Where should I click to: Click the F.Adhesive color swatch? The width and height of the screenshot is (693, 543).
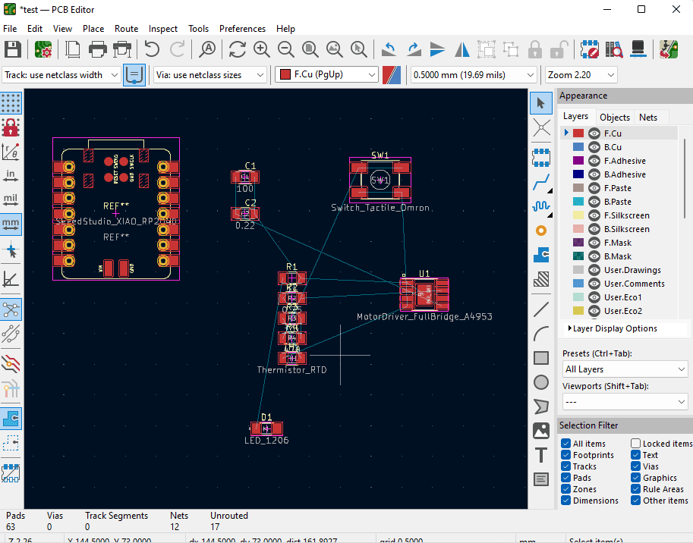pyautogui.click(x=578, y=161)
